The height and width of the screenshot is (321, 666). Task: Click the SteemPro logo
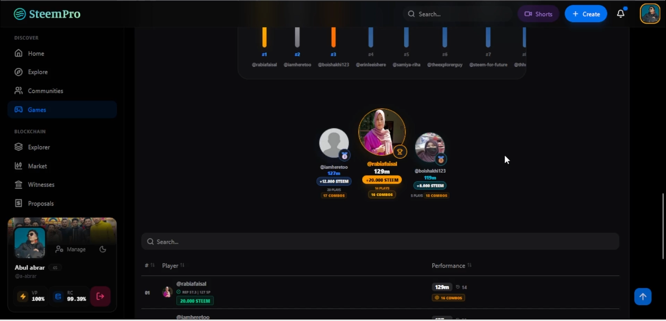click(x=47, y=14)
